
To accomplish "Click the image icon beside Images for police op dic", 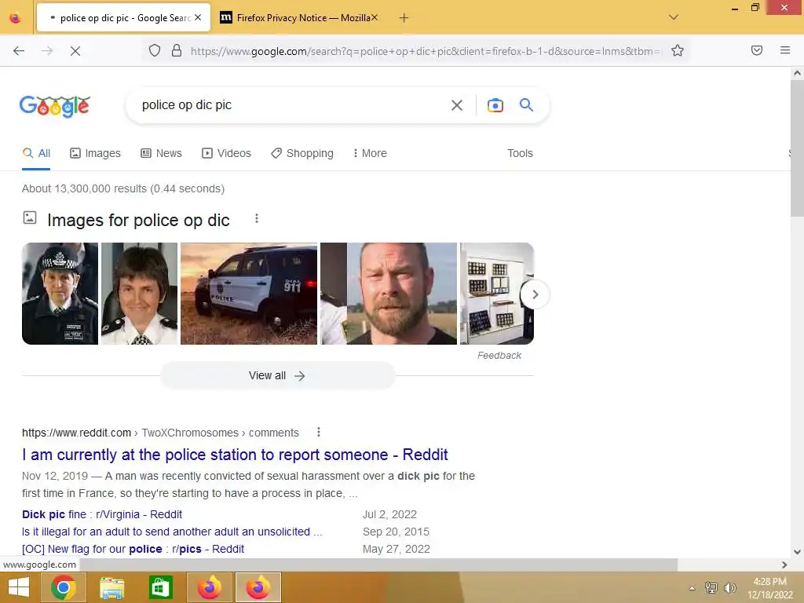I will pos(30,218).
